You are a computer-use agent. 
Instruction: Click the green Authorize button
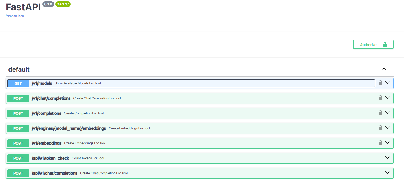373,44
